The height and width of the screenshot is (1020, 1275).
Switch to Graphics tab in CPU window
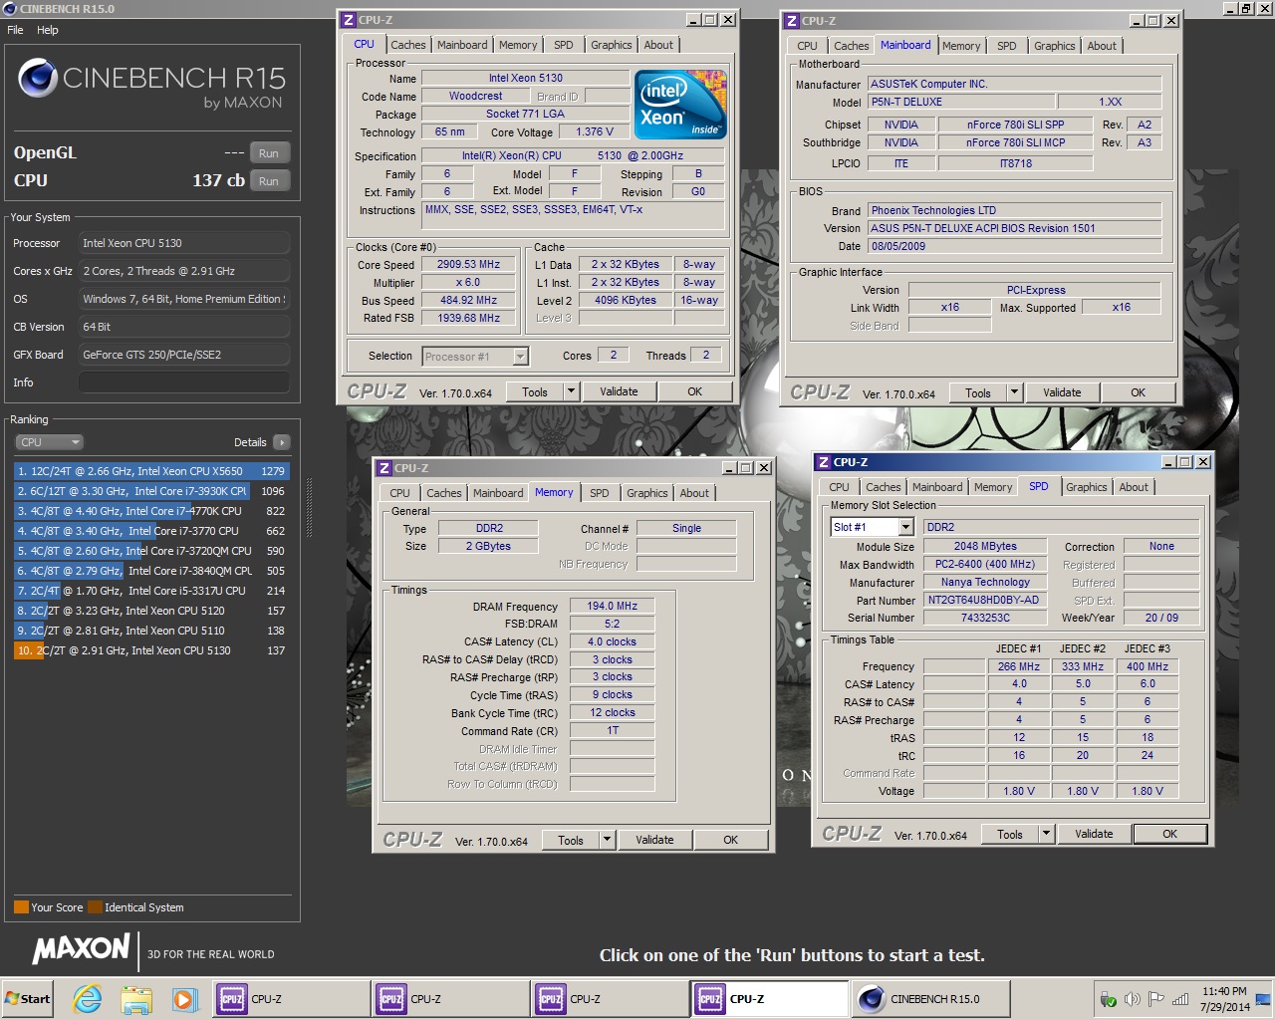(x=611, y=45)
